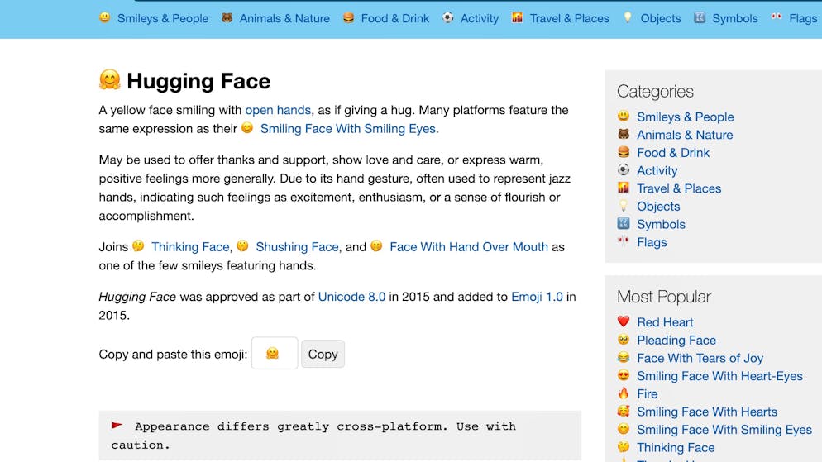822x462 pixels.
Task: Open Smileys & People in Categories sidebar
Action: click(686, 117)
